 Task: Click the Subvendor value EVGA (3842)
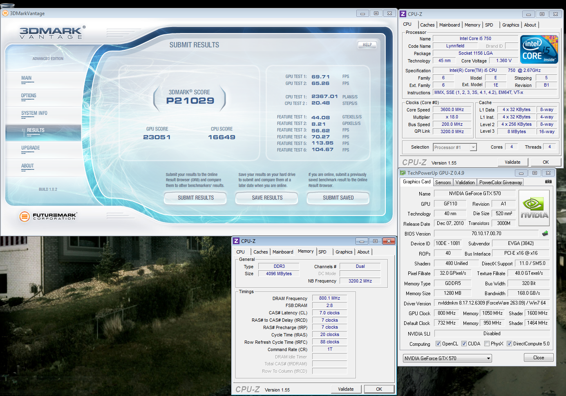point(521,243)
